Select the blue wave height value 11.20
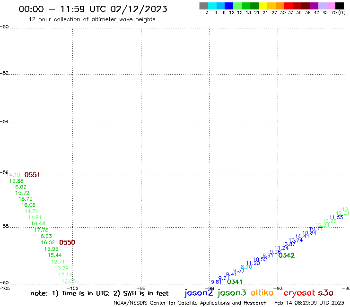Image resolution: width=350 pixels, height=307 pixels. 253,263
